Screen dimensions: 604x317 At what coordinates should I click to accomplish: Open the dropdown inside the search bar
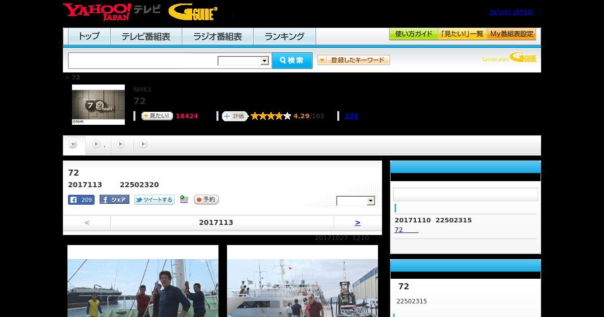244,61
